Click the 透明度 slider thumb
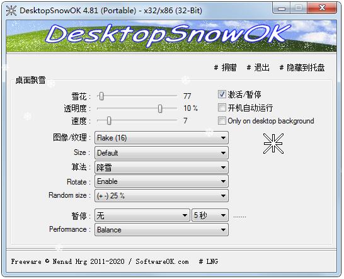 pyautogui.click(x=160, y=108)
